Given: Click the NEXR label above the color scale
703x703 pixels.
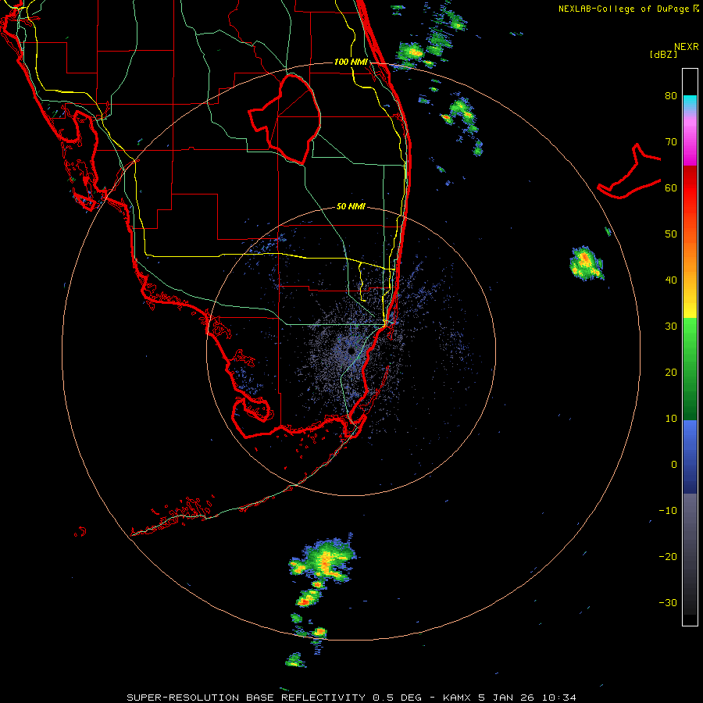Looking at the screenshot, I should [686, 47].
